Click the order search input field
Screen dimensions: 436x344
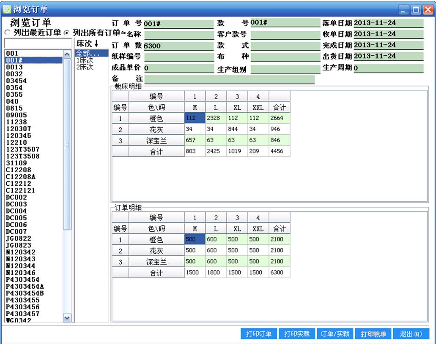pos(38,43)
